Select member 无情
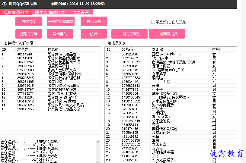The height and width of the screenshot is (163, 246). click(x=155, y=136)
